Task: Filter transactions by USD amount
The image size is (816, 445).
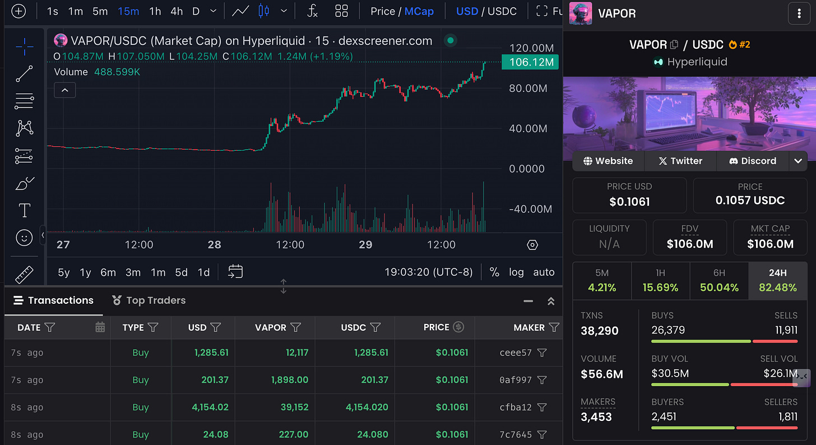Action: coord(215,327)
